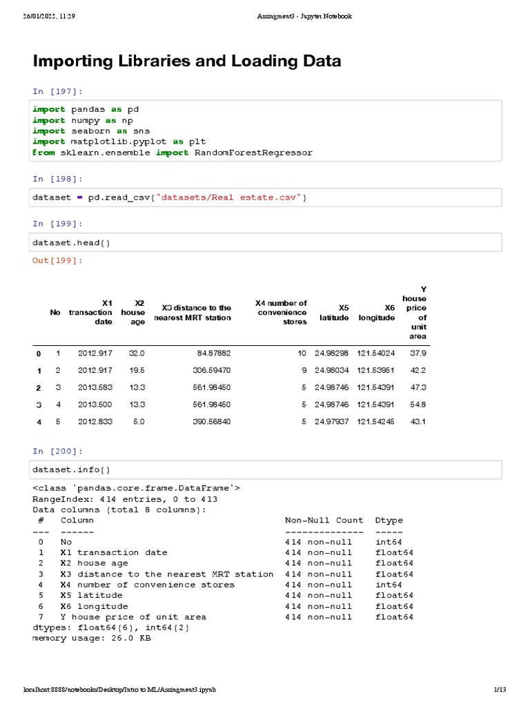Viewport: 530px width, 707px height.
Task: Click the 'X5 latitude' table column header
Action: point(334,313)
